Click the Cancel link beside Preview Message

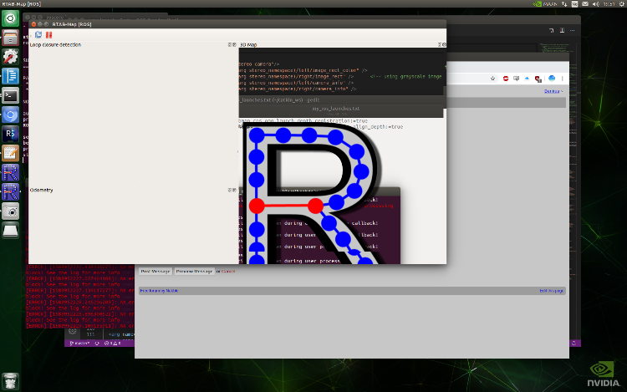228,271
